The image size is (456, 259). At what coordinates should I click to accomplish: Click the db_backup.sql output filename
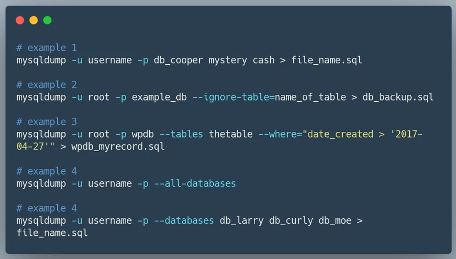(x=398, y=97)
